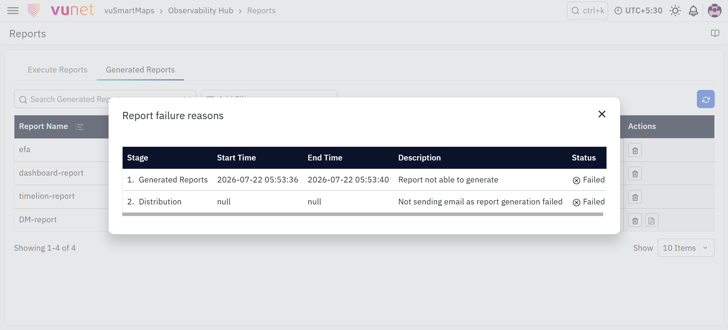The image size is (728, 330).
Task: Open the documentation book icon
Action: coord(715,33)
